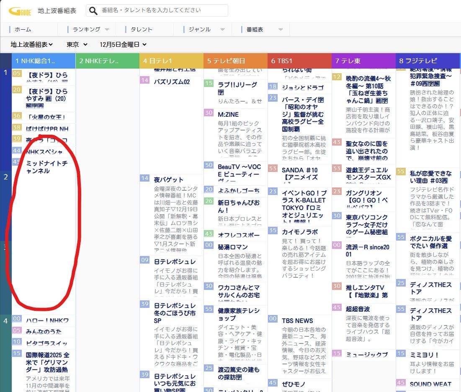Expand the 番組表 dropdown arrow
Screen dimensions: 461x392
pos(281,29)
